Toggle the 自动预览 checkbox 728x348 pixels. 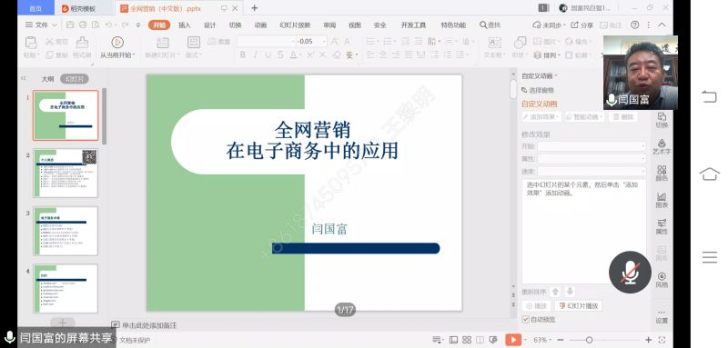coord(526,319)
